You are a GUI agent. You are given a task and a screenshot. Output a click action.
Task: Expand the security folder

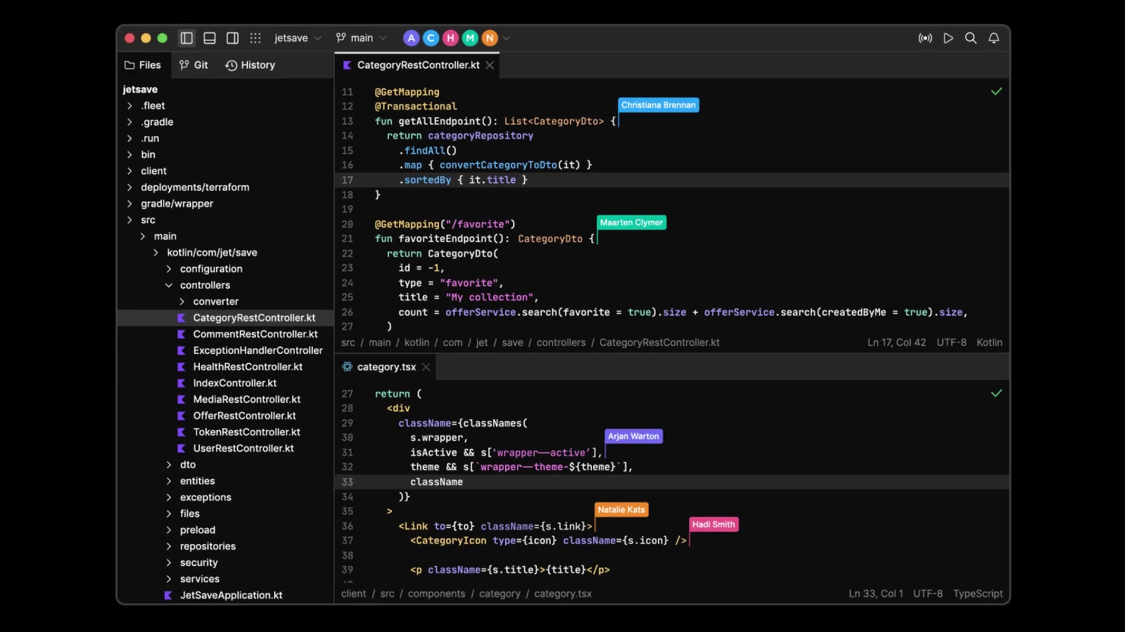(169, 562)
